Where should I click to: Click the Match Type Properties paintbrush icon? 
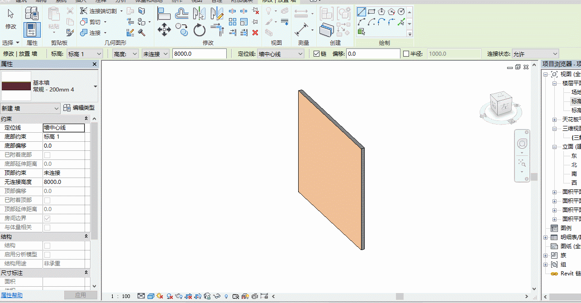coord(70,32)
